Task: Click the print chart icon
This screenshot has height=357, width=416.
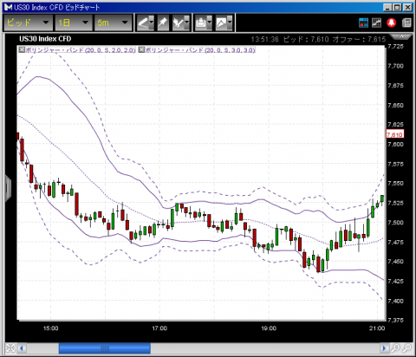Action: 201,23
